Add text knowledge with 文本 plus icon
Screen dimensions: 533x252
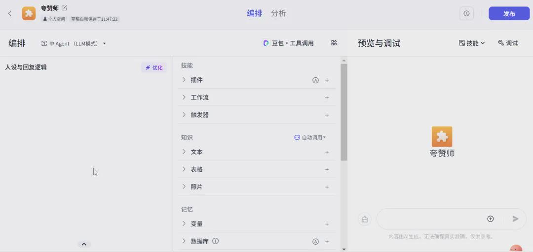click(327, 152)
